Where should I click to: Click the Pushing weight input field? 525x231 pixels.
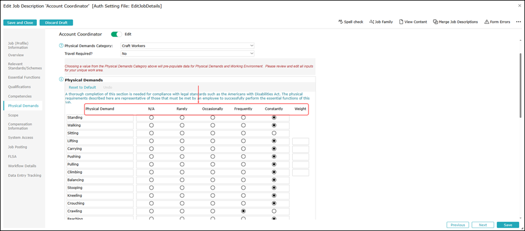pos(300,157)
